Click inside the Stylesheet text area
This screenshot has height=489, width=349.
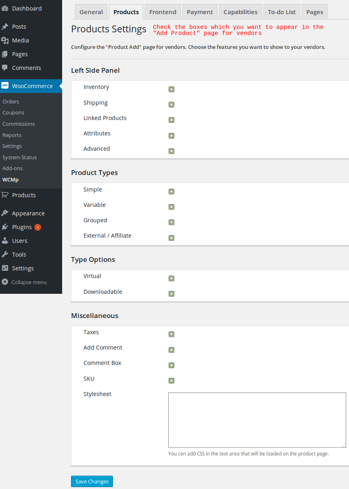tap(257, 419)
